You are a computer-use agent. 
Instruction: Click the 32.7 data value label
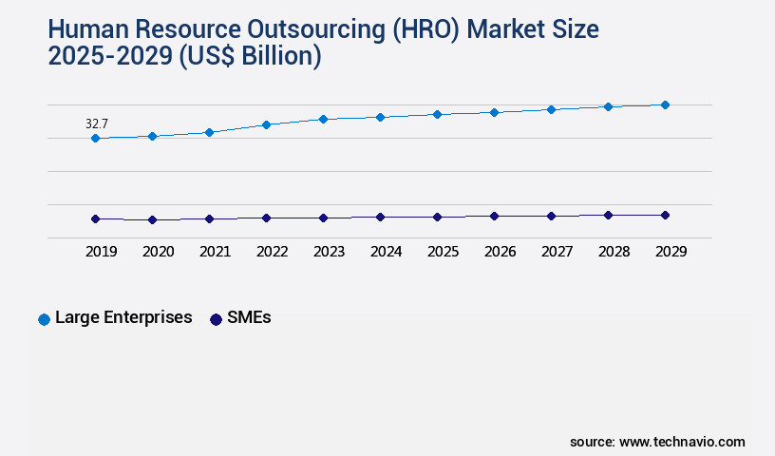[97, 124]
